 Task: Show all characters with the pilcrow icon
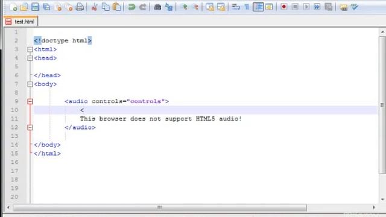point(247,7)
